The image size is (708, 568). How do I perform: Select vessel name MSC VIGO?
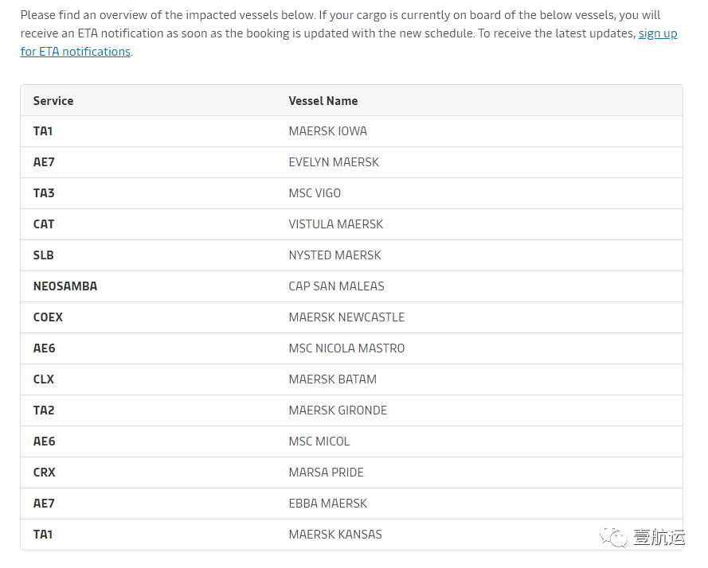tap(315, 193)
